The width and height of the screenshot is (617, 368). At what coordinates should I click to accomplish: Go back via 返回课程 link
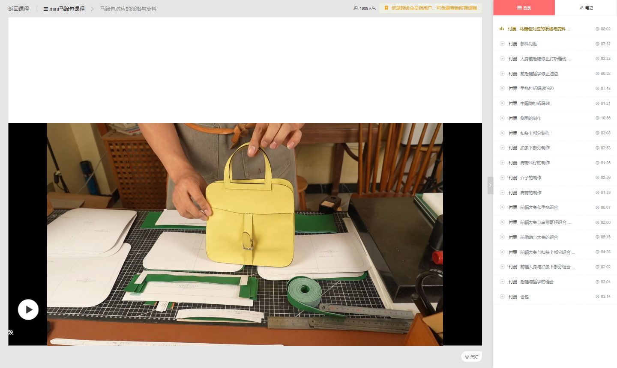pyautogui.click(x=18, y=9)
